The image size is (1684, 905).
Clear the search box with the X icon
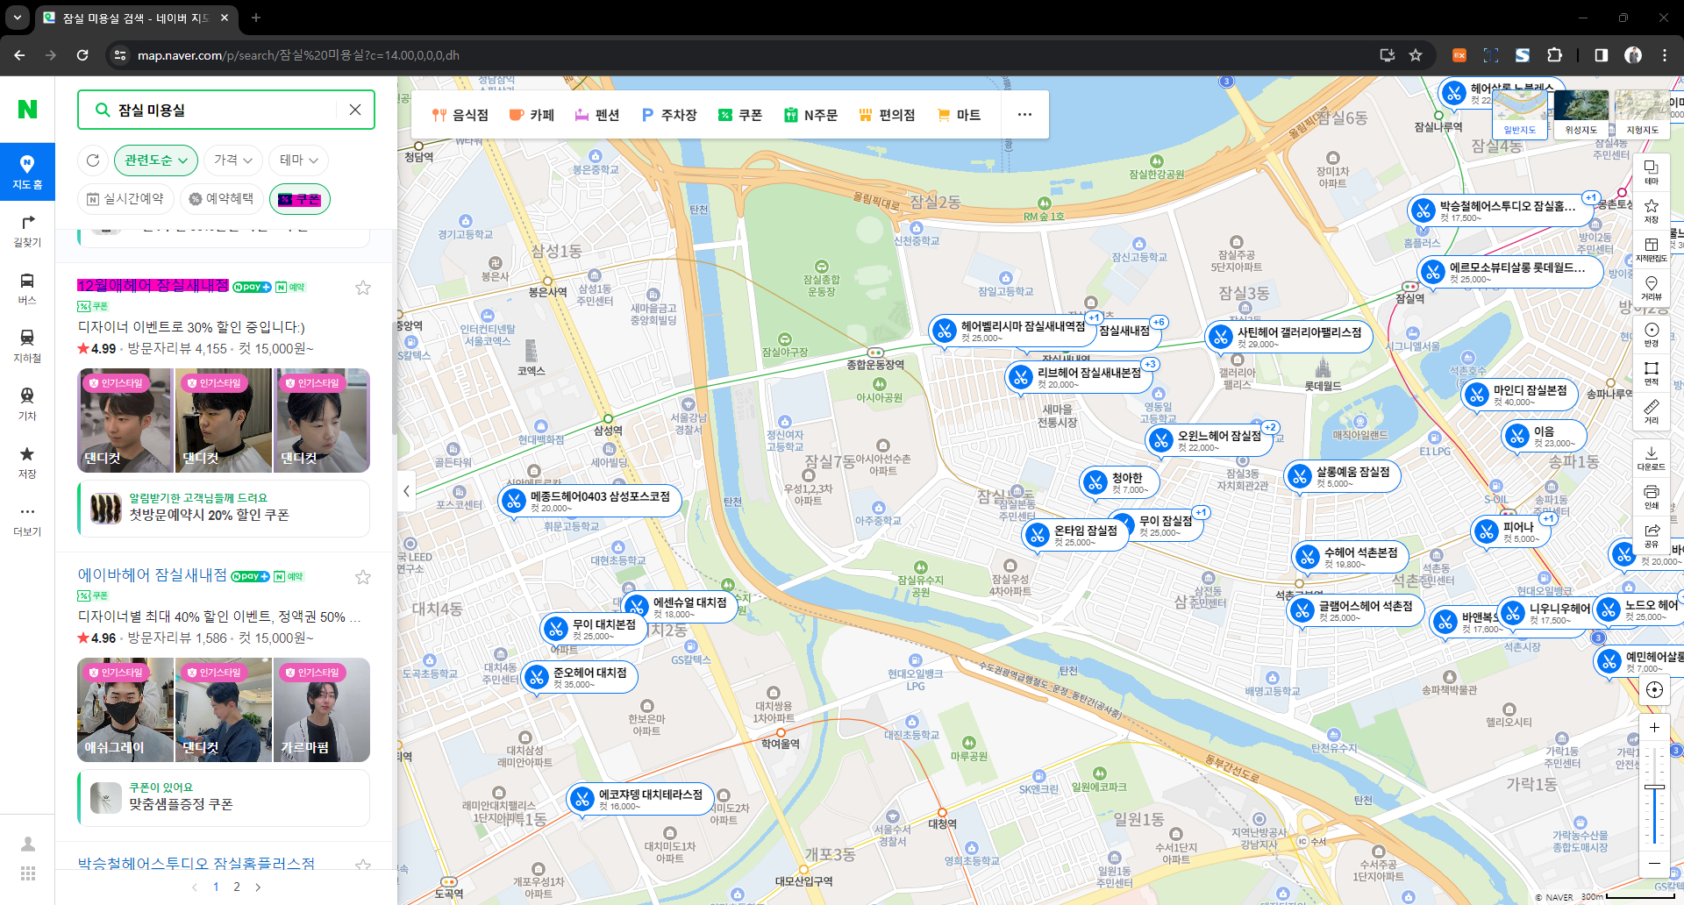tap(355, 110)
